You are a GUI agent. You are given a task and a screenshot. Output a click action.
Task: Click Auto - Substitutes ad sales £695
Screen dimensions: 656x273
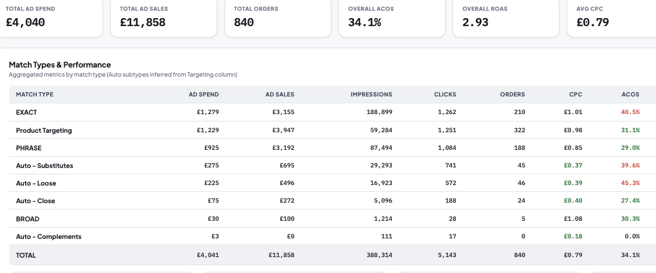pos(287,166)
